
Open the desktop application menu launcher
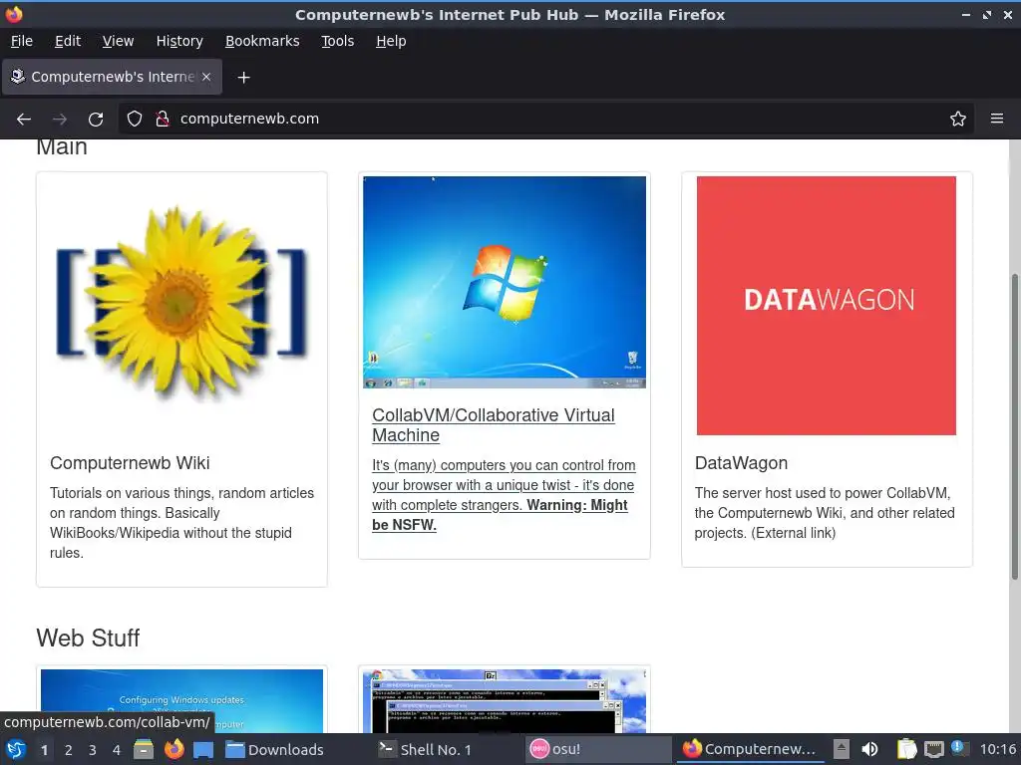16,749
